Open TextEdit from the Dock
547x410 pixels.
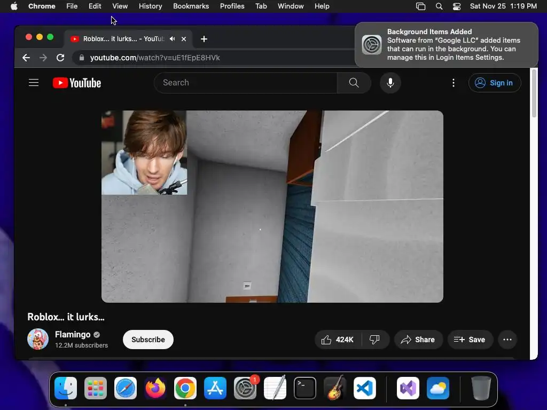(275, 388)
